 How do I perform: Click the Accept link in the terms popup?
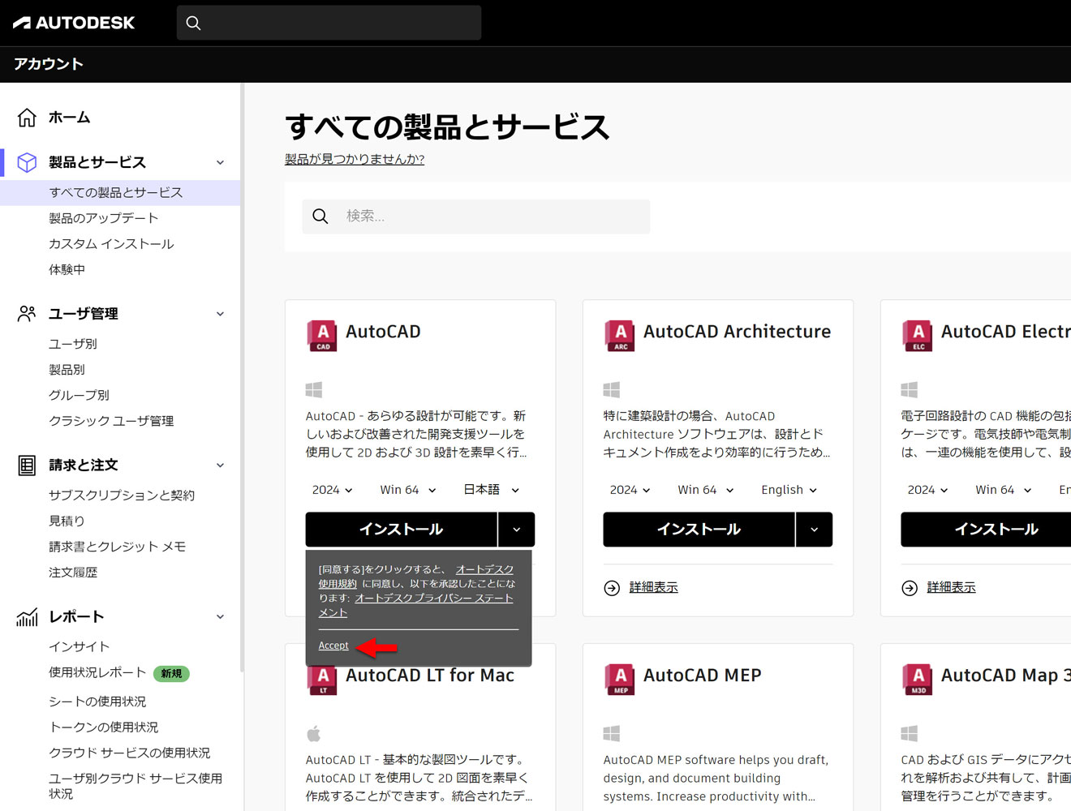click(333, 645)
